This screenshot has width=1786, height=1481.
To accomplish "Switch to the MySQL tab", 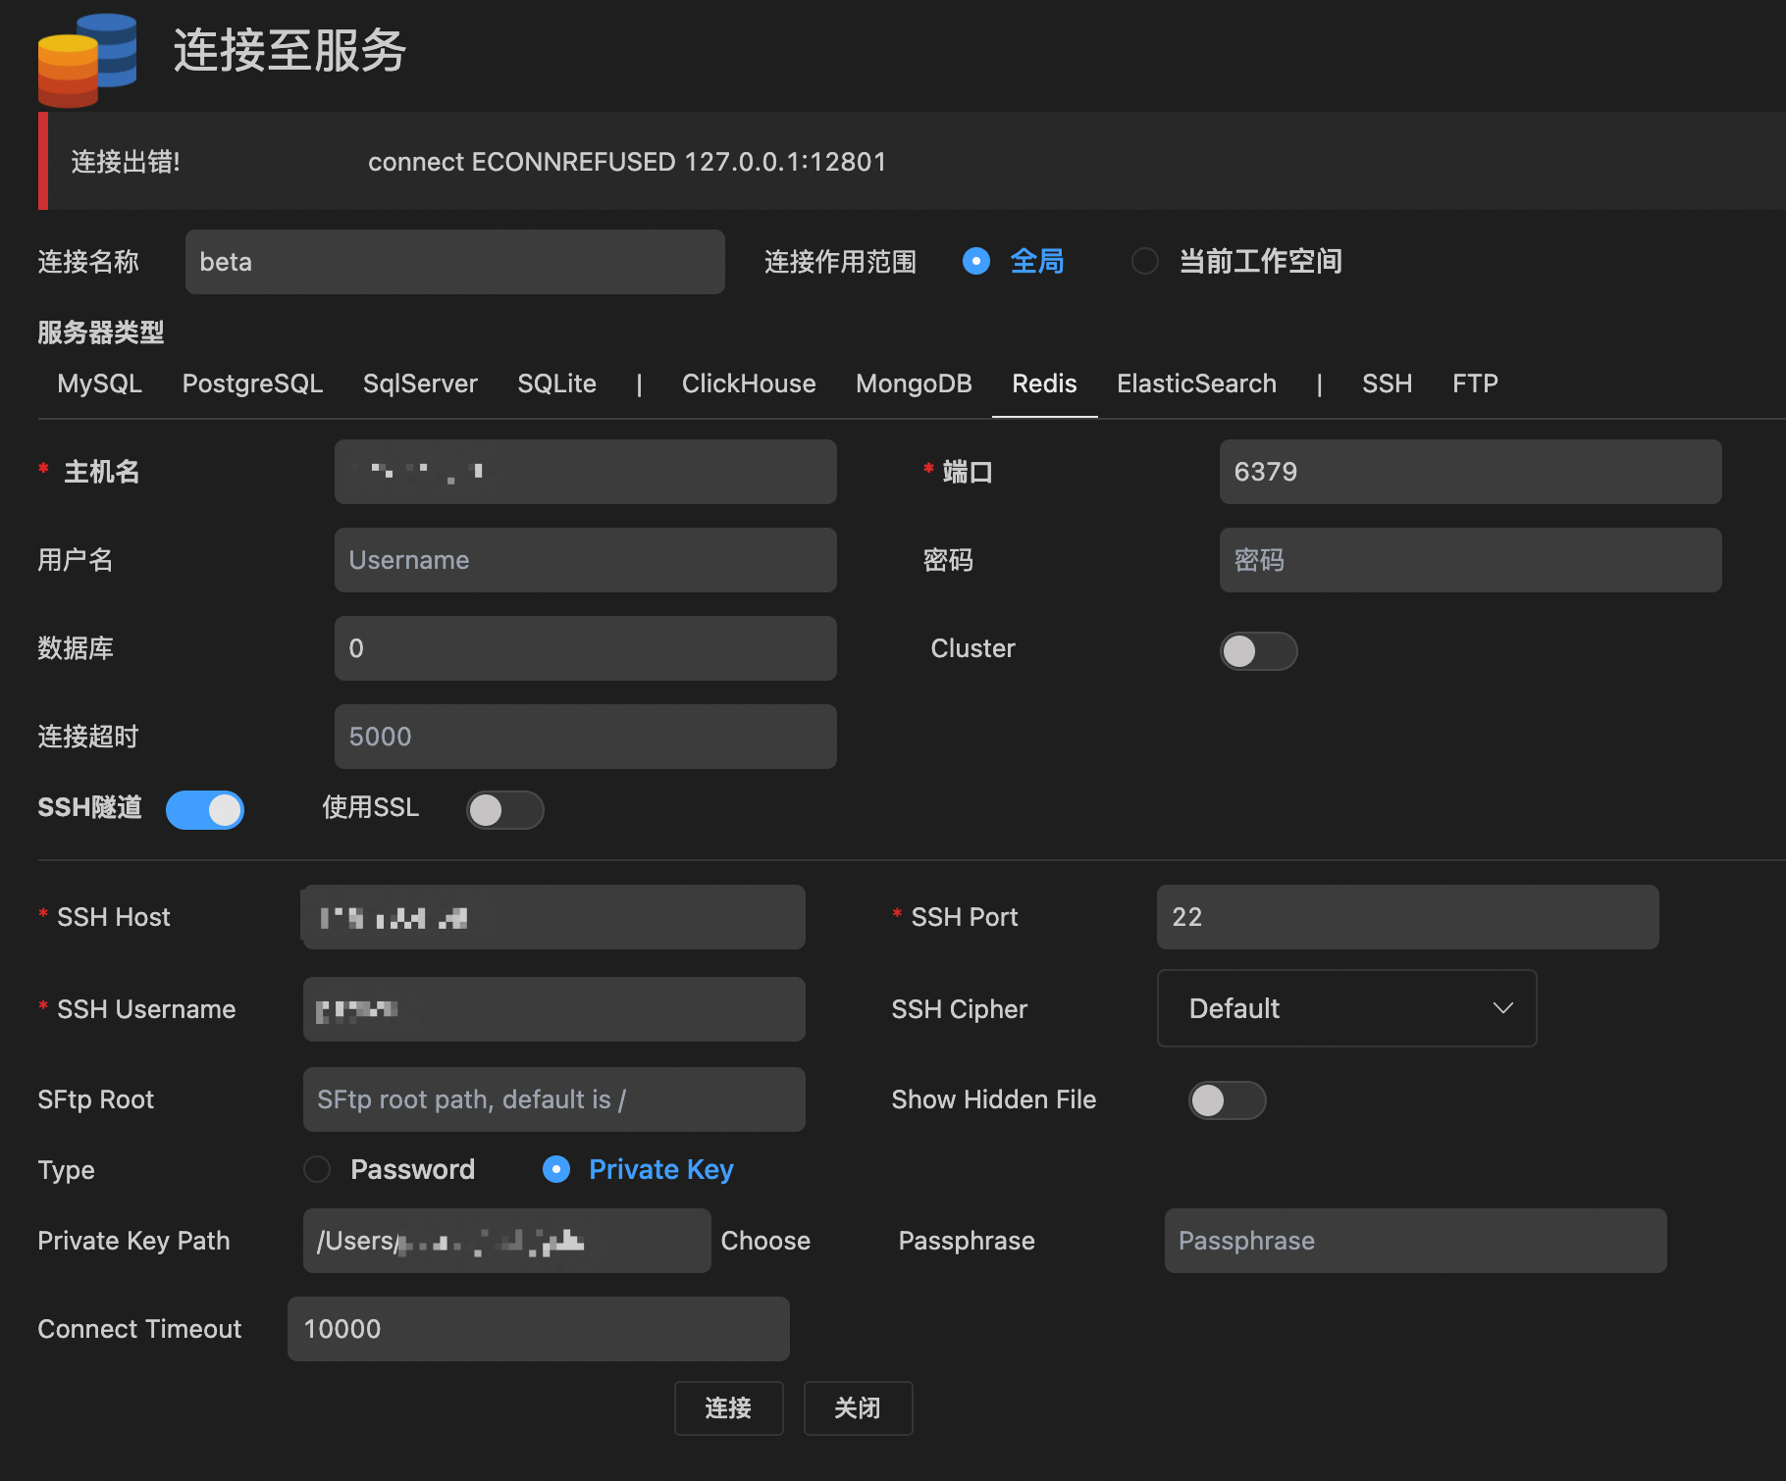I will point(99,383).
